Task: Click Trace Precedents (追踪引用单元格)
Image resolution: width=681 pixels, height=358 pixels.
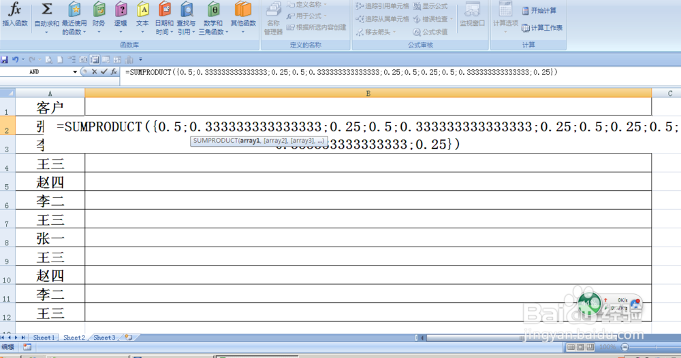Action: [382, 6]
